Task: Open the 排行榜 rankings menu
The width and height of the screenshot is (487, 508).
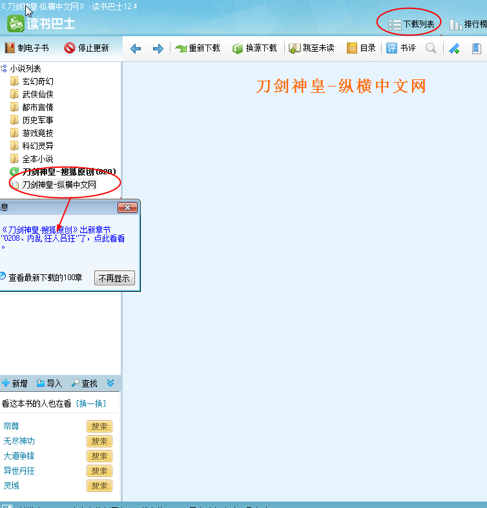Action: (468, 24)
